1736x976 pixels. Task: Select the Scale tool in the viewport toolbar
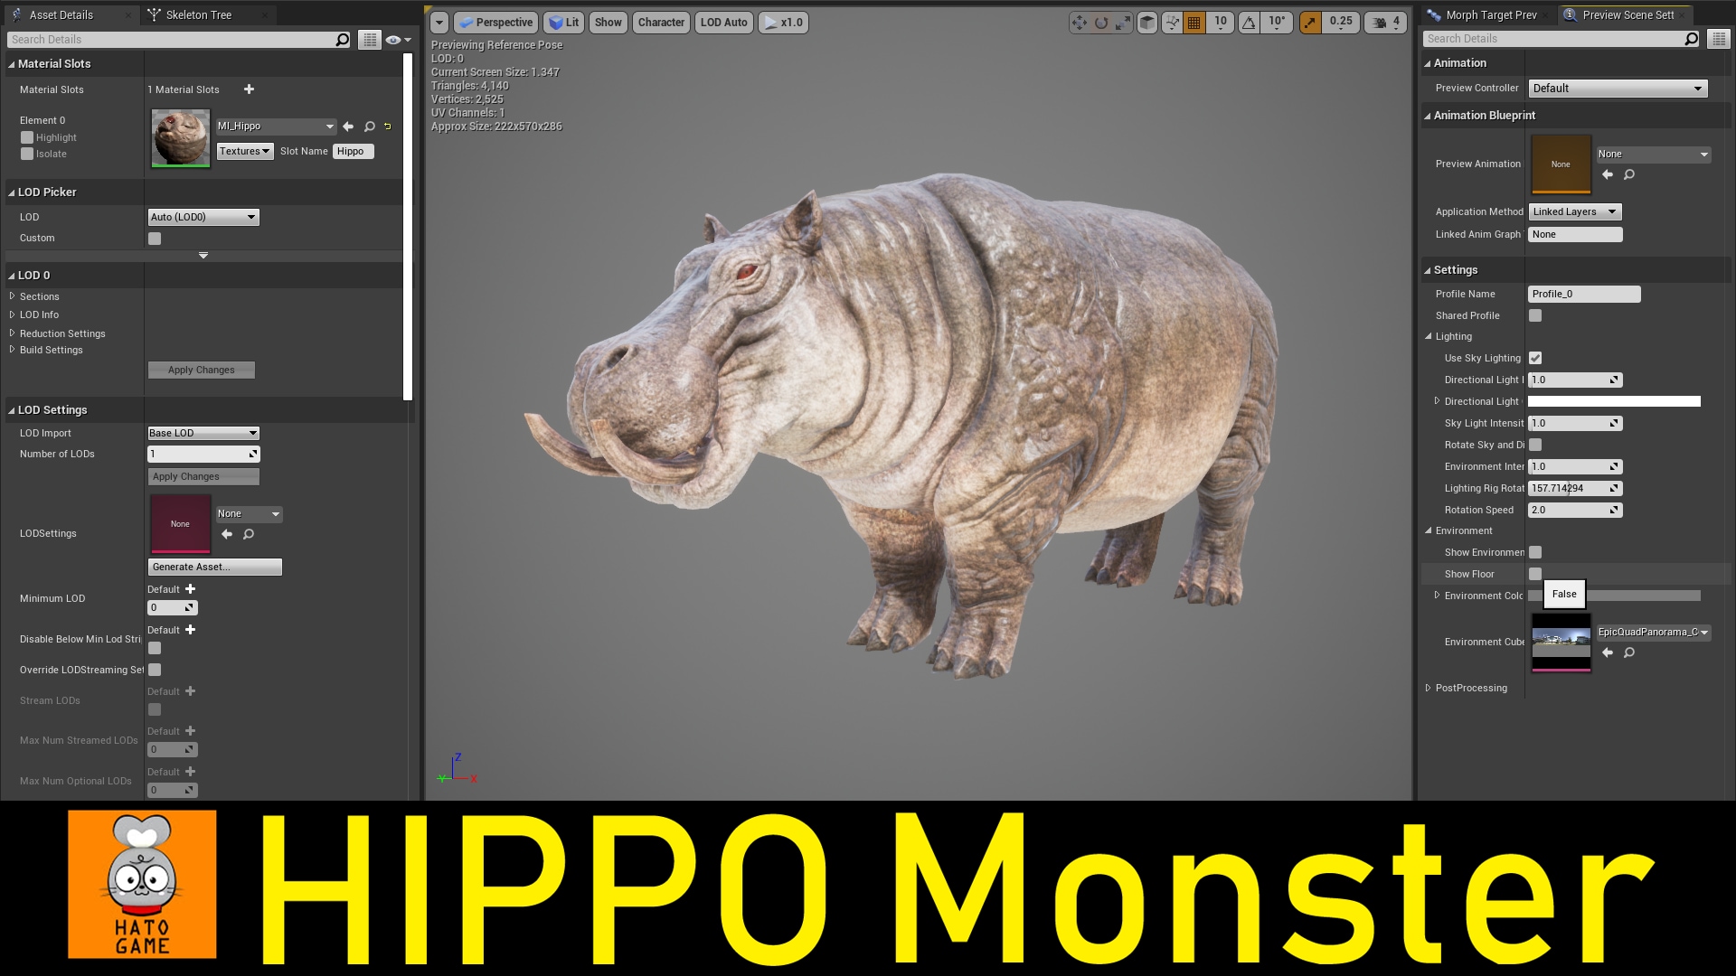pos(1123,23)
